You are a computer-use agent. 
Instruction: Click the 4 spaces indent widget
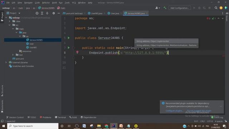point(219,121)
